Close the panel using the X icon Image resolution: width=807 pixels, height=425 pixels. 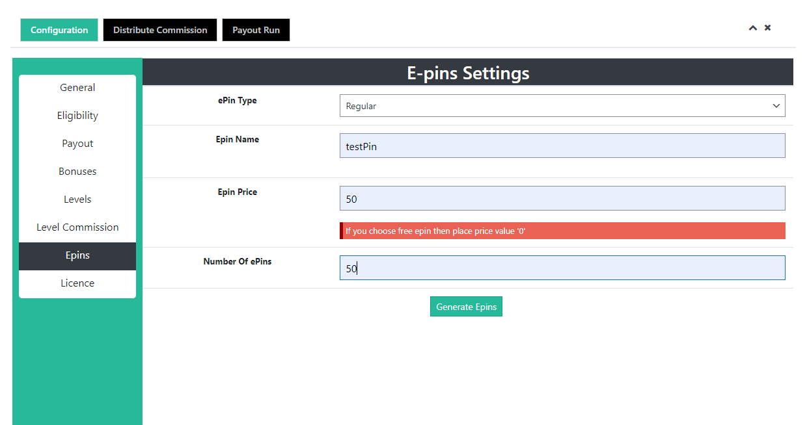[768, 28]
